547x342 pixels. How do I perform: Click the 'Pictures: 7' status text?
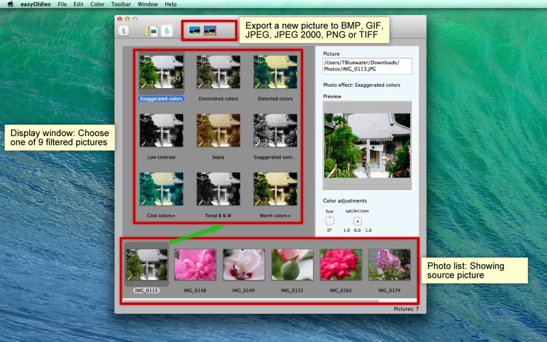(x=406, y=309)
